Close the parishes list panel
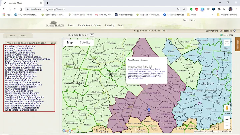 tap(55, 43)
